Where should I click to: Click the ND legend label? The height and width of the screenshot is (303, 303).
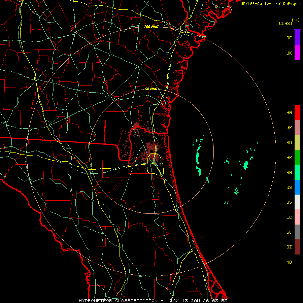click(x=289, y=262)
